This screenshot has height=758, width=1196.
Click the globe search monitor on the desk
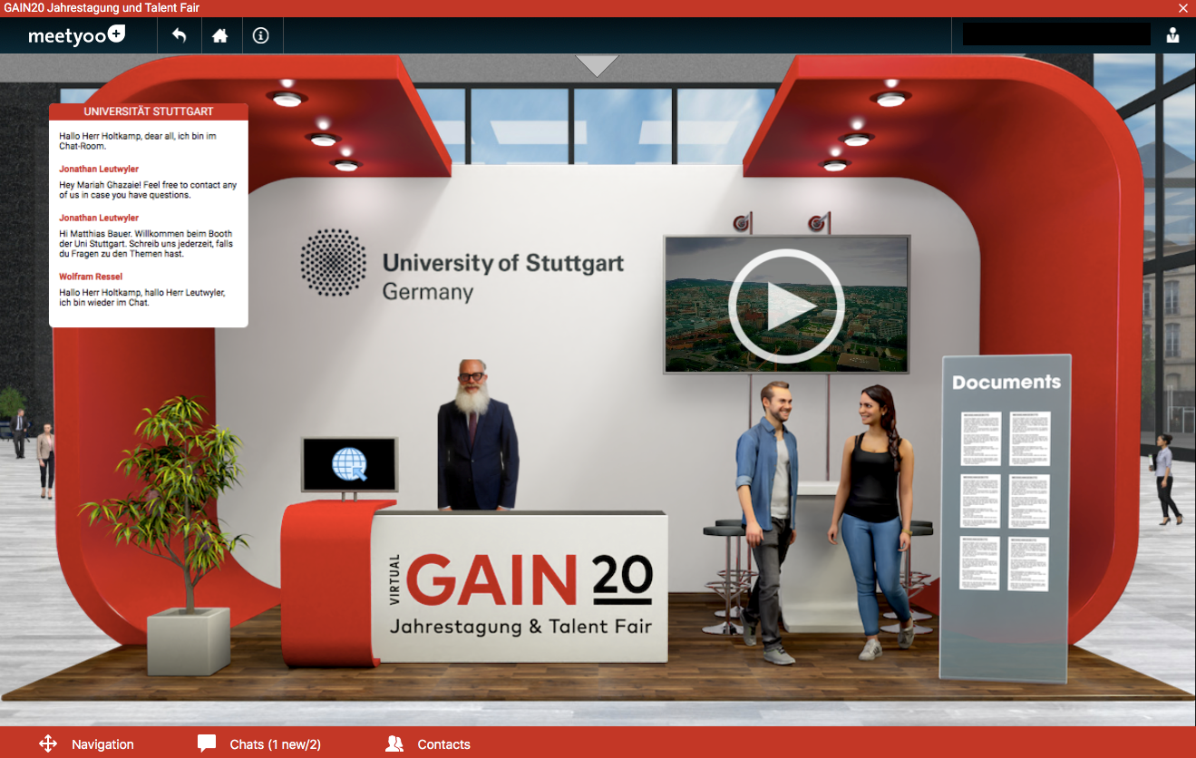click(x=349, y=464)
